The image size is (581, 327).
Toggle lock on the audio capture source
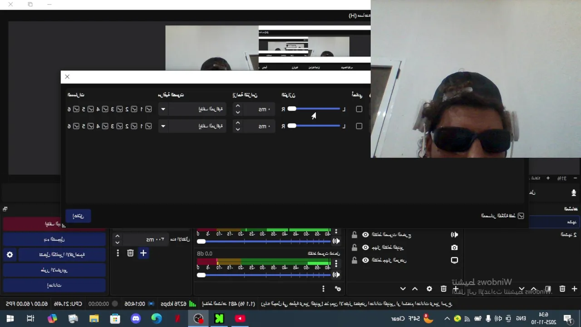click(x=355, y=235)
